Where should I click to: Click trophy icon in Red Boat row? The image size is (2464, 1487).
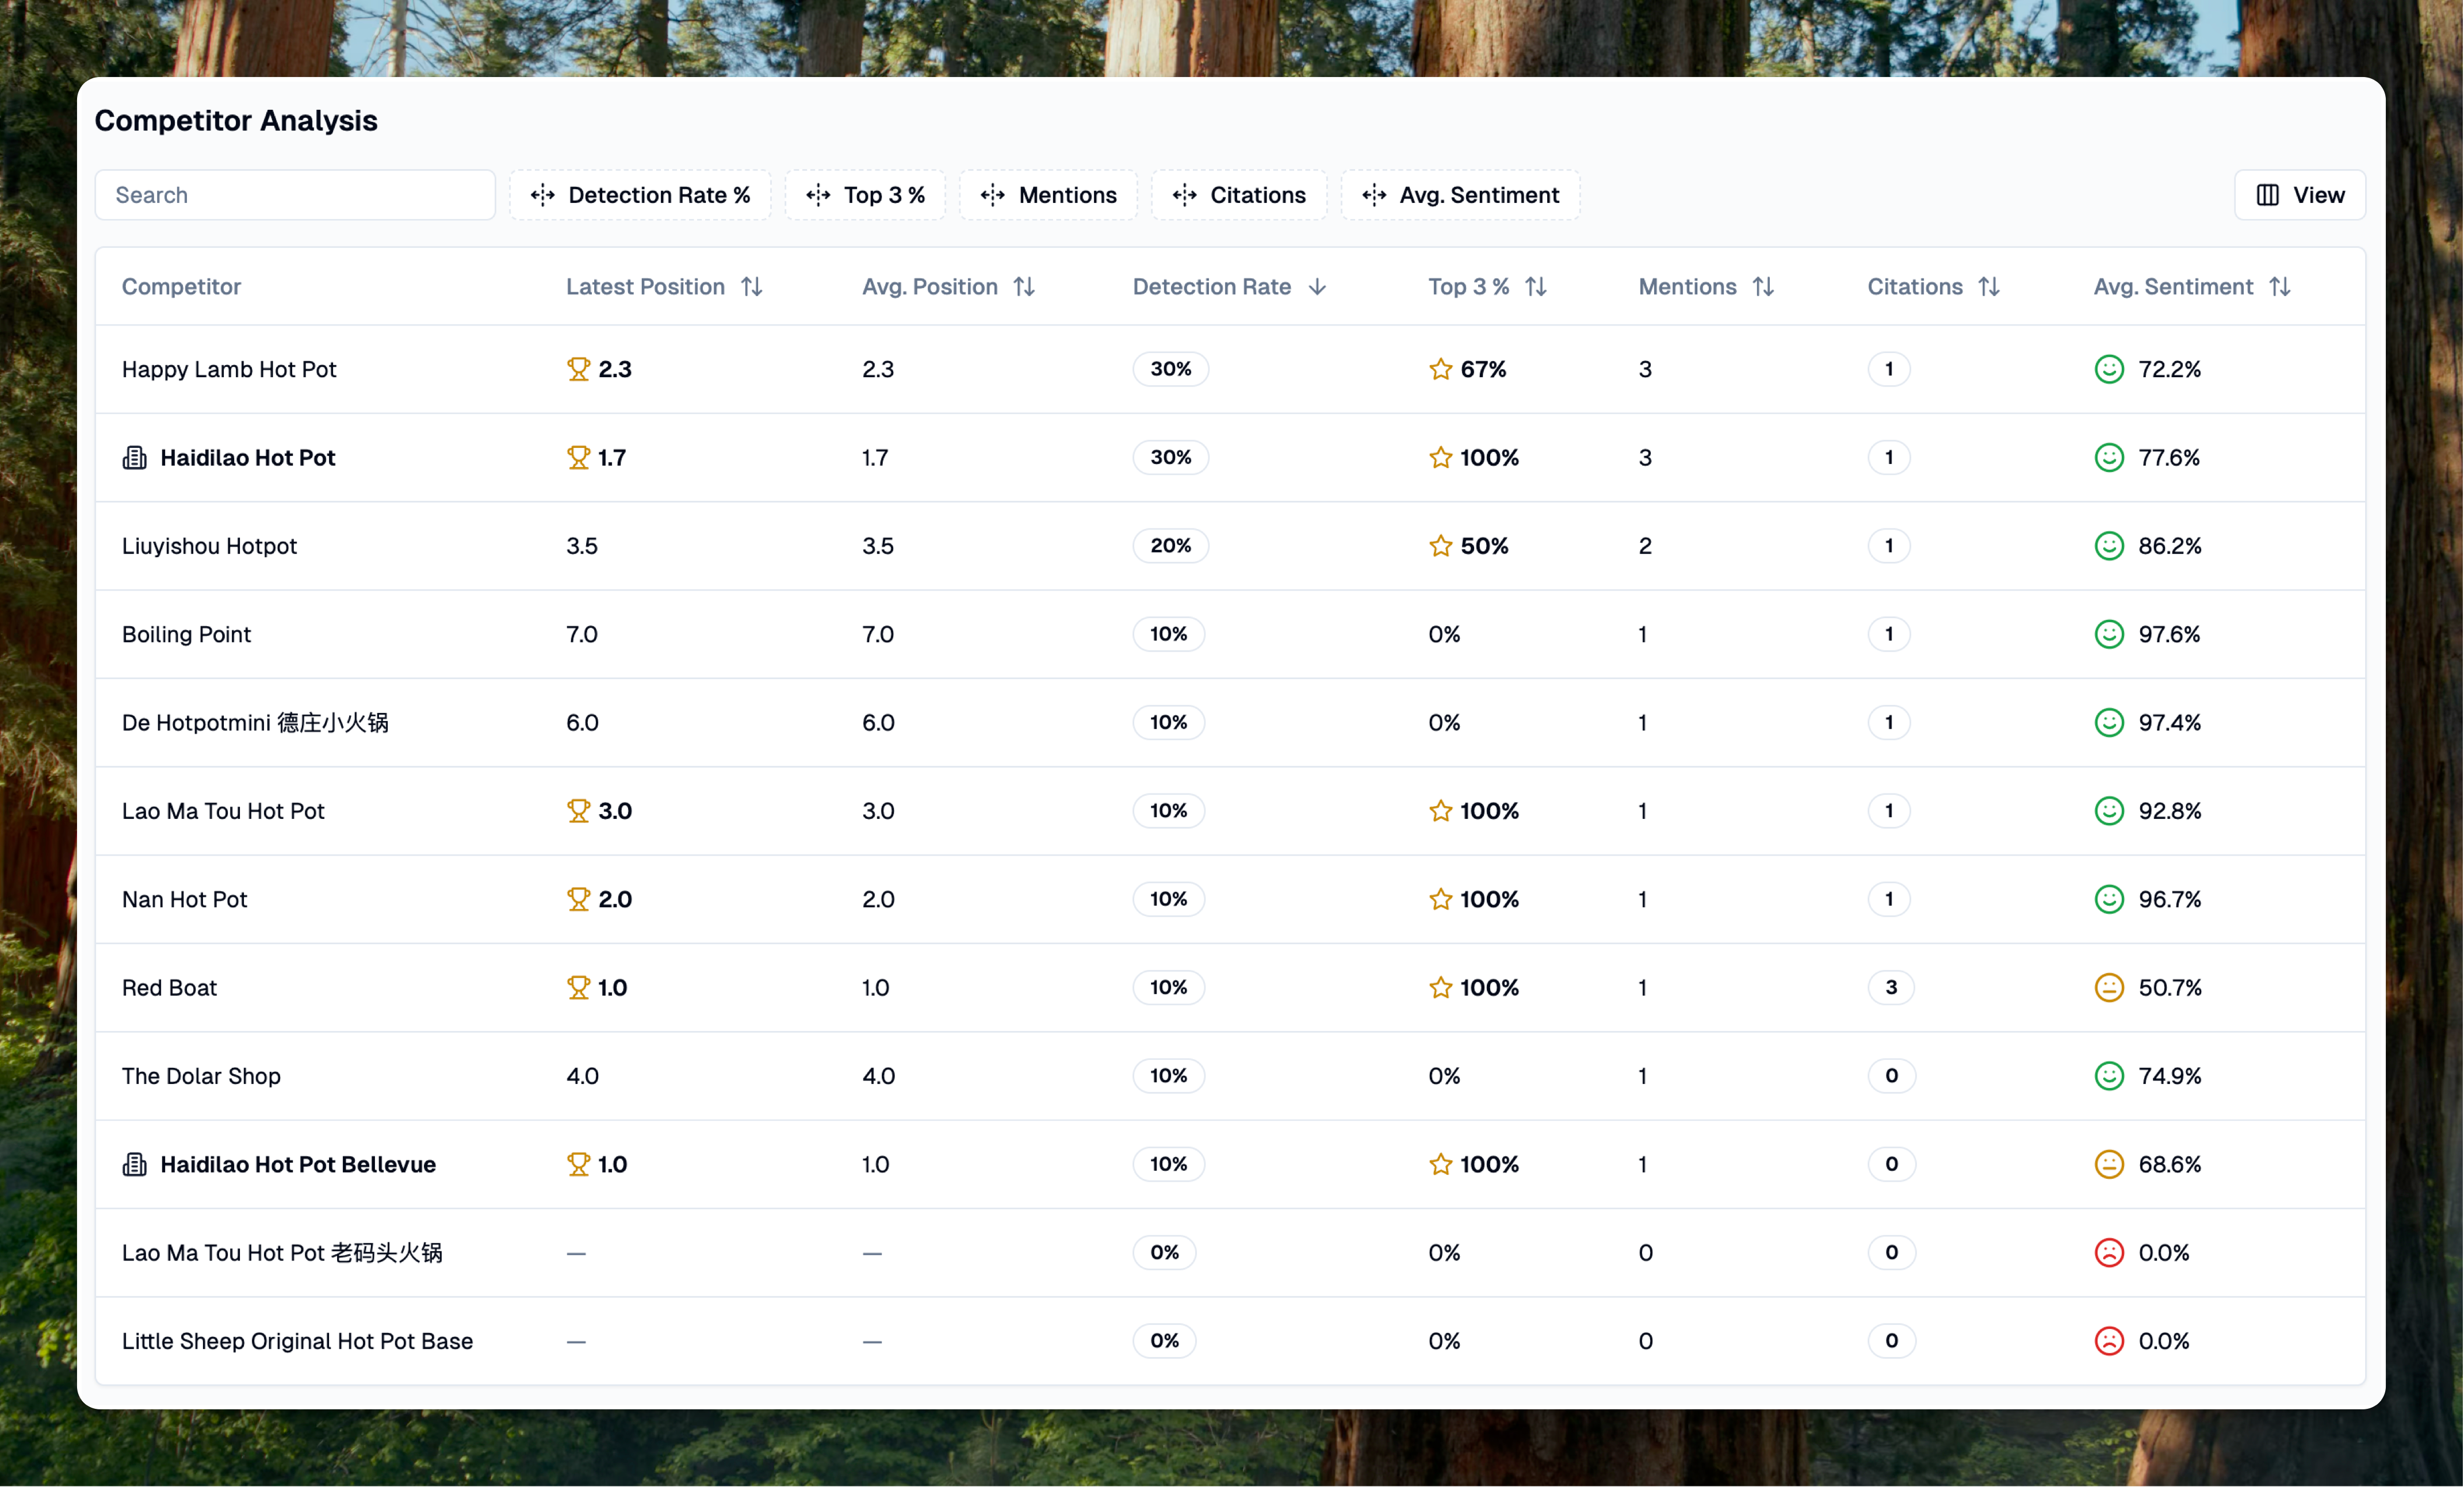pos(578,988)
